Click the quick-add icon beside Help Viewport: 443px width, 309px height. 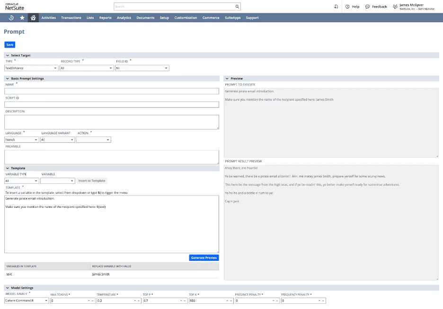336,6
